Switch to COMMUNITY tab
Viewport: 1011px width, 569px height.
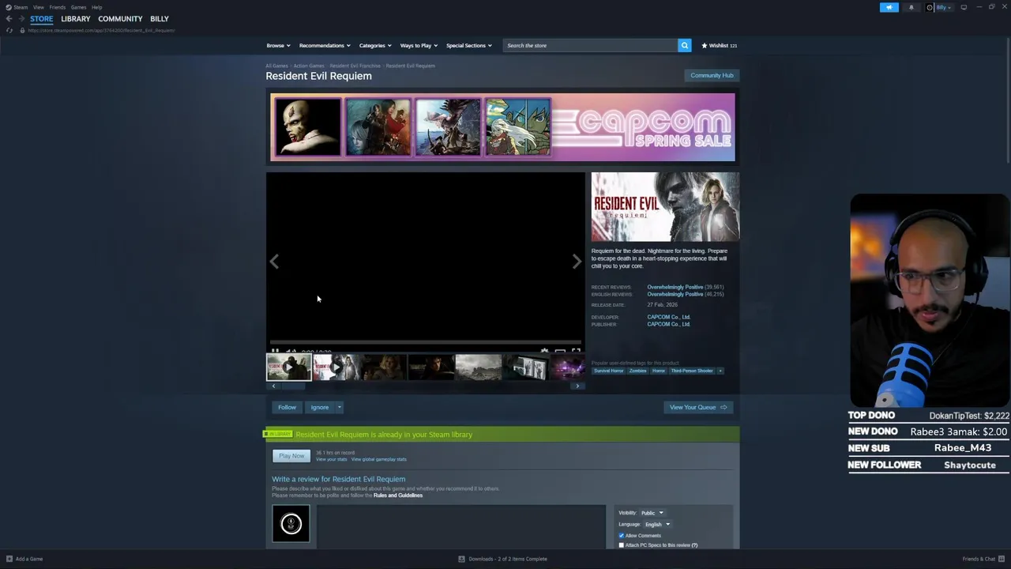click(120, 19)
